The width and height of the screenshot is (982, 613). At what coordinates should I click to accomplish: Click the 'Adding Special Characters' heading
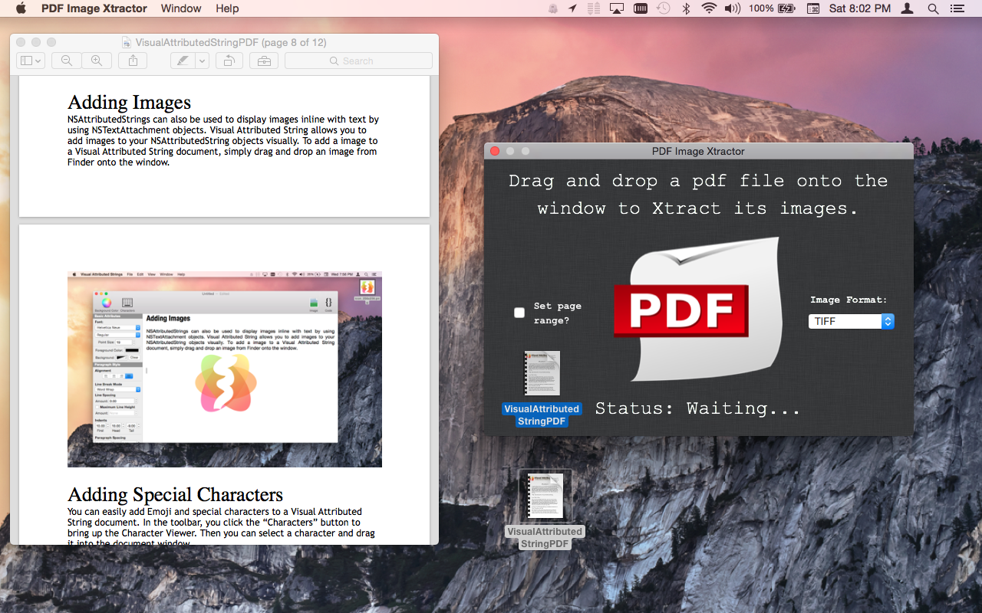(x=175, y=494)
